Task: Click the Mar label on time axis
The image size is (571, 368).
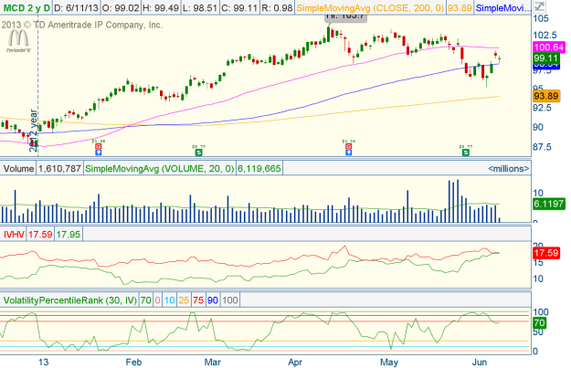Action: click(x=213, y=363)
